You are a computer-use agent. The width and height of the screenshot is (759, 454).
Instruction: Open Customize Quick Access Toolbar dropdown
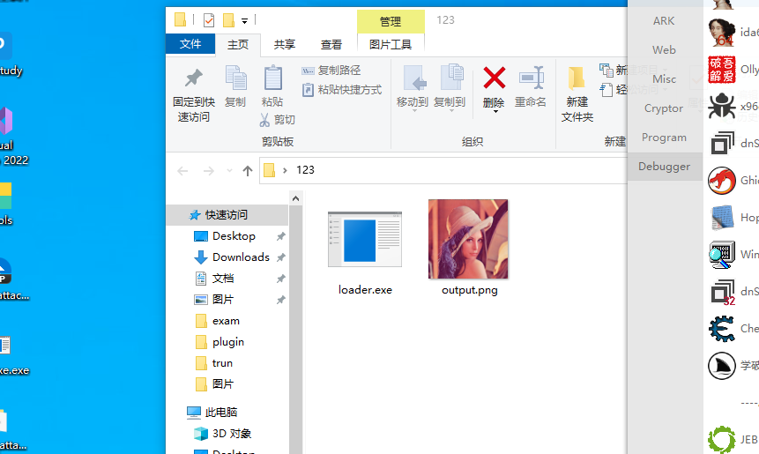tap(244, 21)
